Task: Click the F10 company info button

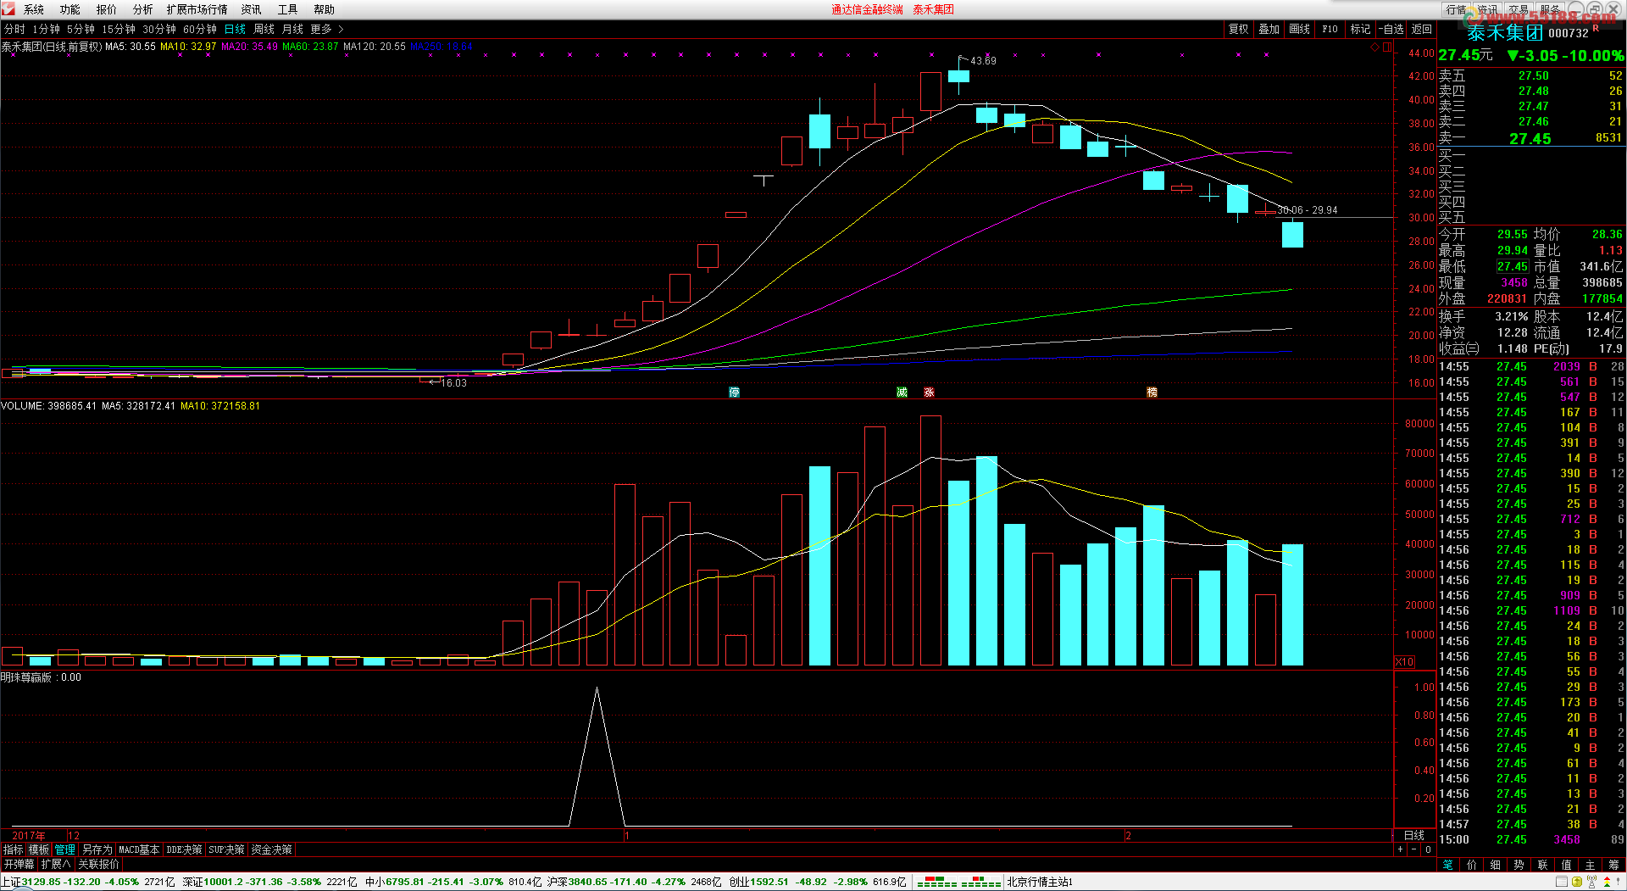Action: tap(1330, 29)
